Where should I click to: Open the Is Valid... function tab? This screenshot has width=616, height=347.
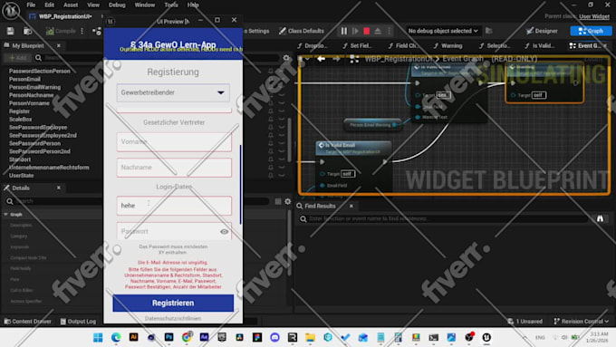click(x=539, y=46)
